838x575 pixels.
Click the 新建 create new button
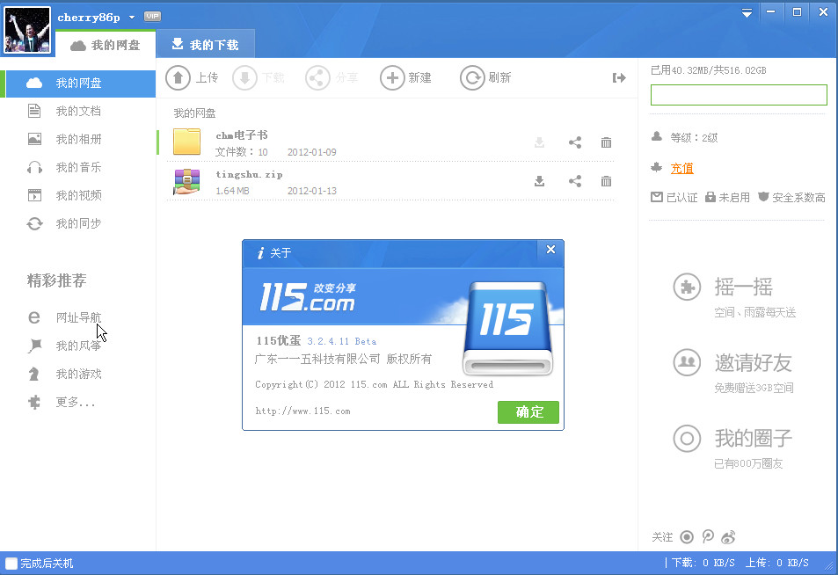[x=405, y=78]
